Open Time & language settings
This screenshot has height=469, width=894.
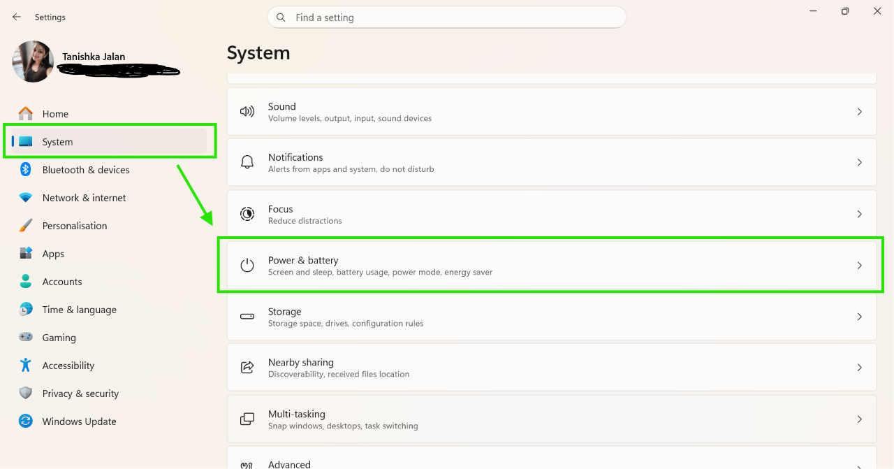pos(110,310)
